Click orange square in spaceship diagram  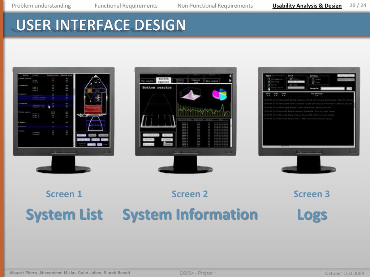[90, 91]
